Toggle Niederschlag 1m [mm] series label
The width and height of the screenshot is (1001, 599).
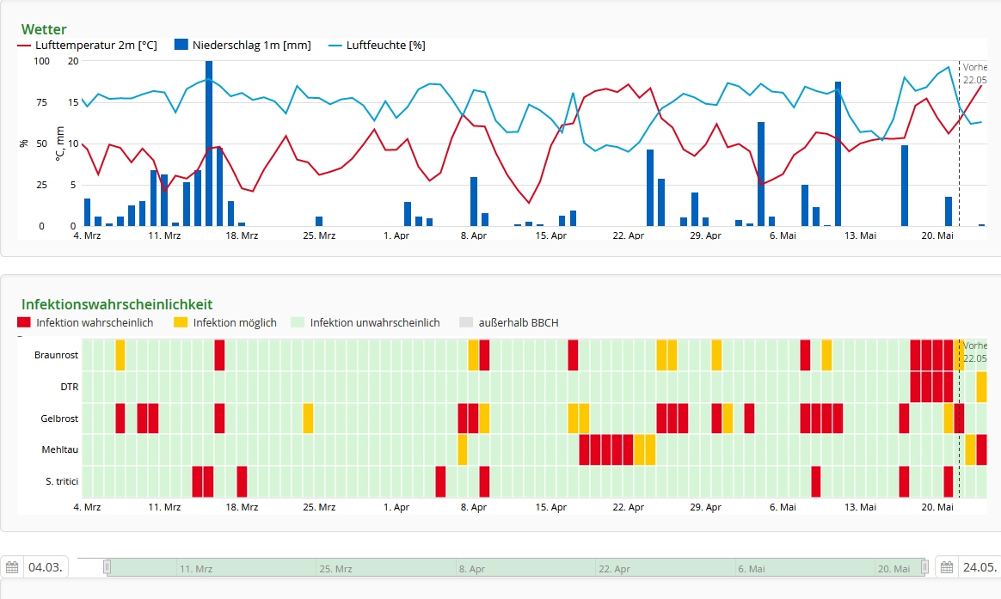(251, 46)
